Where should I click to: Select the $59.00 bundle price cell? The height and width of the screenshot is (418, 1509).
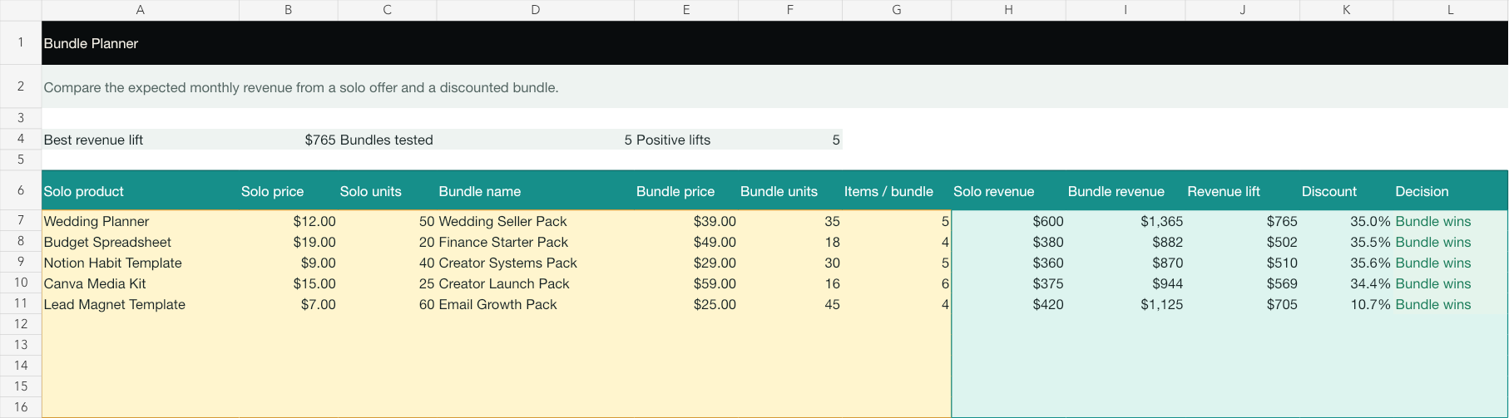click(x=686, y=283)
